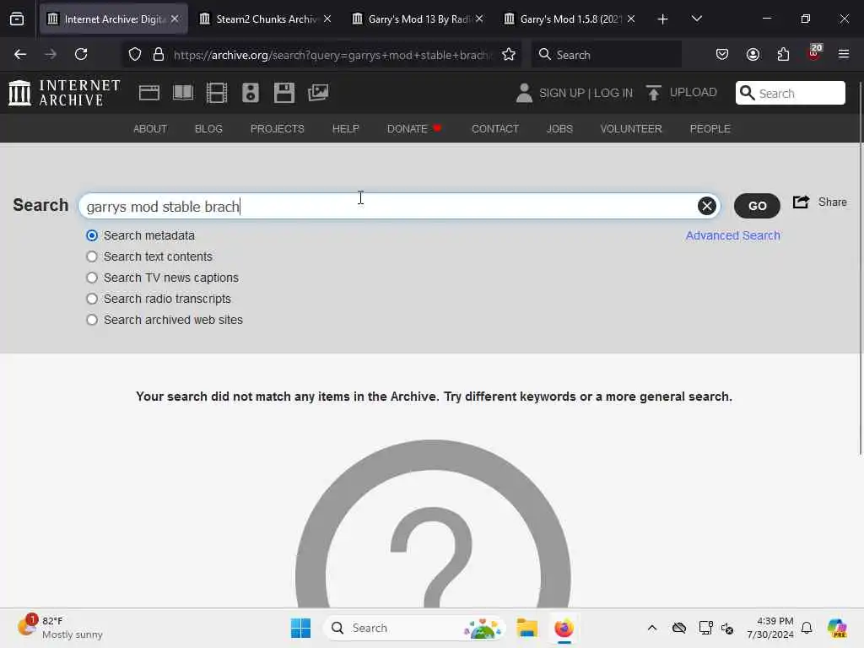
Task: Bookmark this page with the star icon
Action: (509, 54)
